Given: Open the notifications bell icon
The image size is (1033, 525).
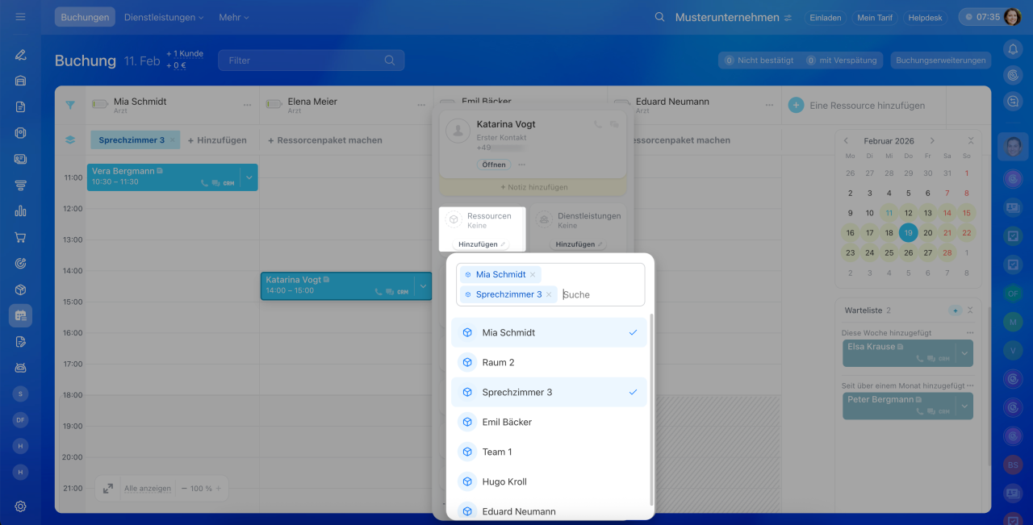Looking at the screenshot, I should [x=1013, y=49].
